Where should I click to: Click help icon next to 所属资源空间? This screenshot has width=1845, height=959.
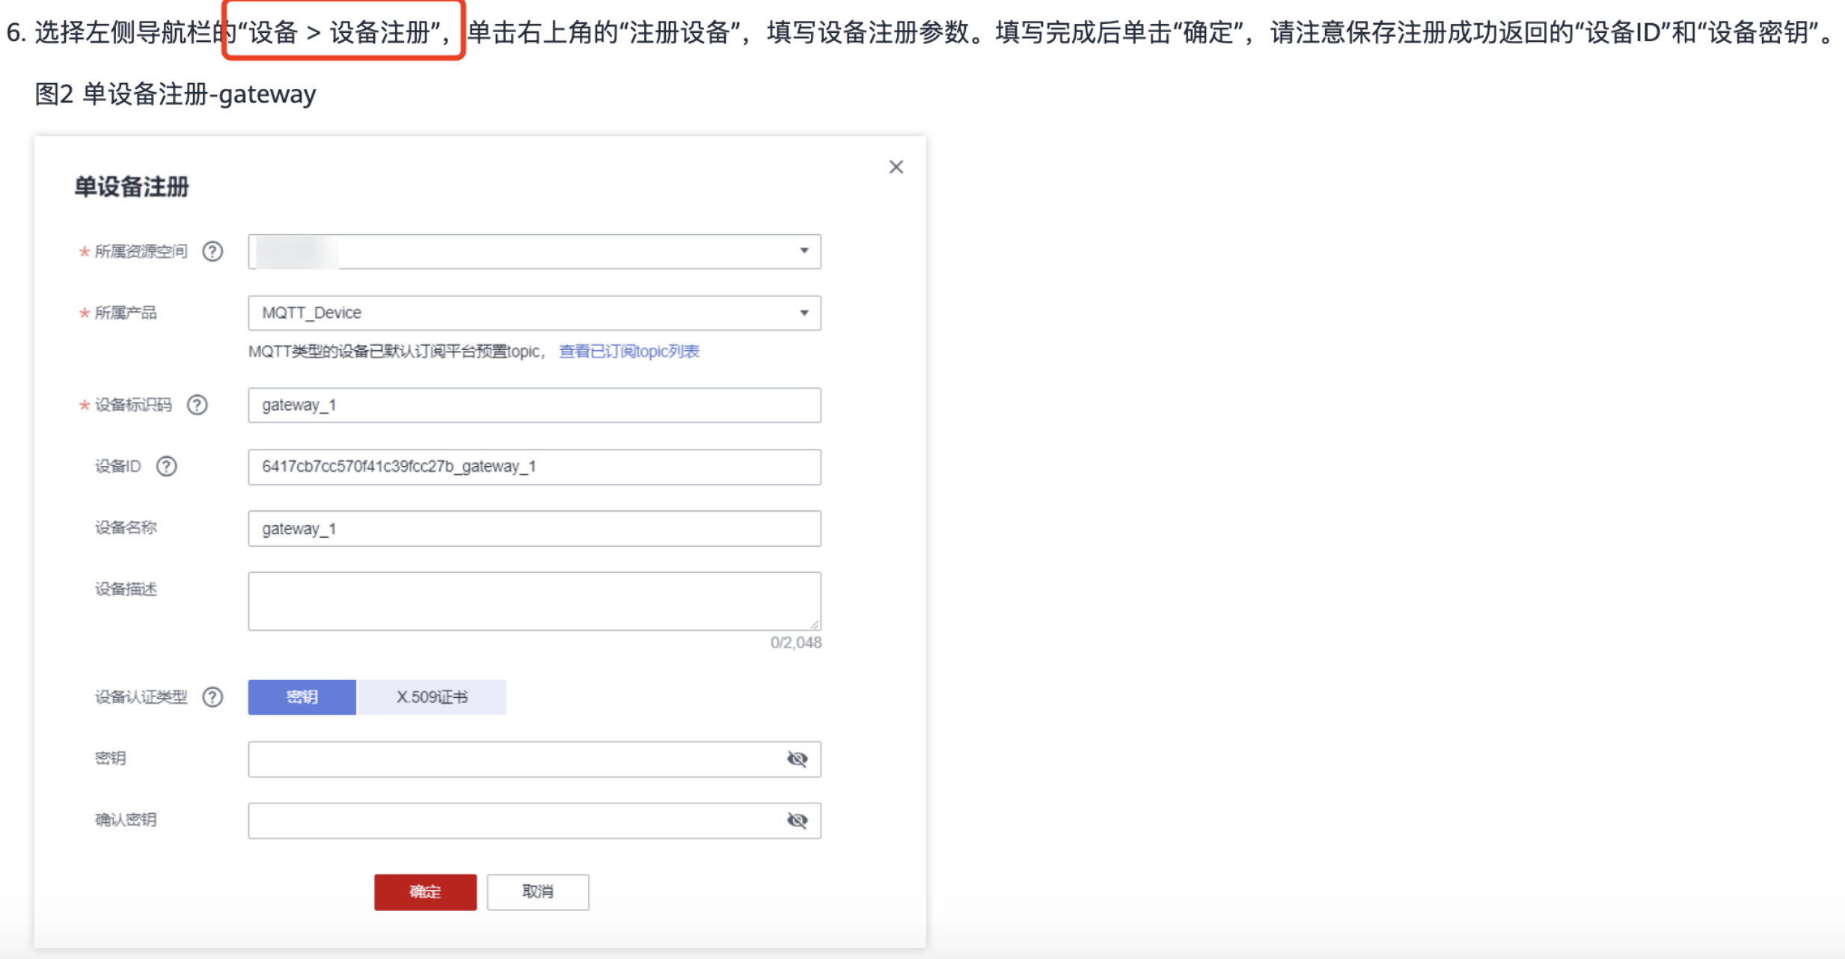pyautogui.click(x=212, y=251)
